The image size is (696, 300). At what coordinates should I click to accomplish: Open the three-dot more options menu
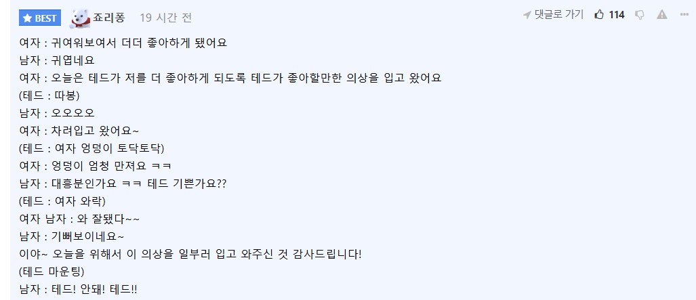click(684, 15)
